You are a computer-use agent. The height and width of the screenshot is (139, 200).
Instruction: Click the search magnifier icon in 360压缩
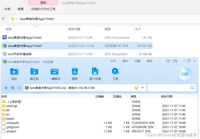192,87
